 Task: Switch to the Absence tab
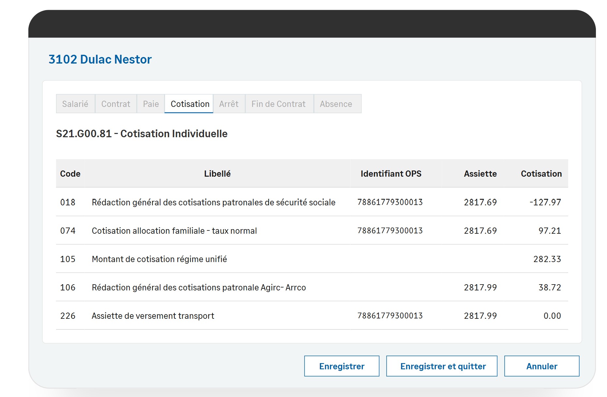337,104
